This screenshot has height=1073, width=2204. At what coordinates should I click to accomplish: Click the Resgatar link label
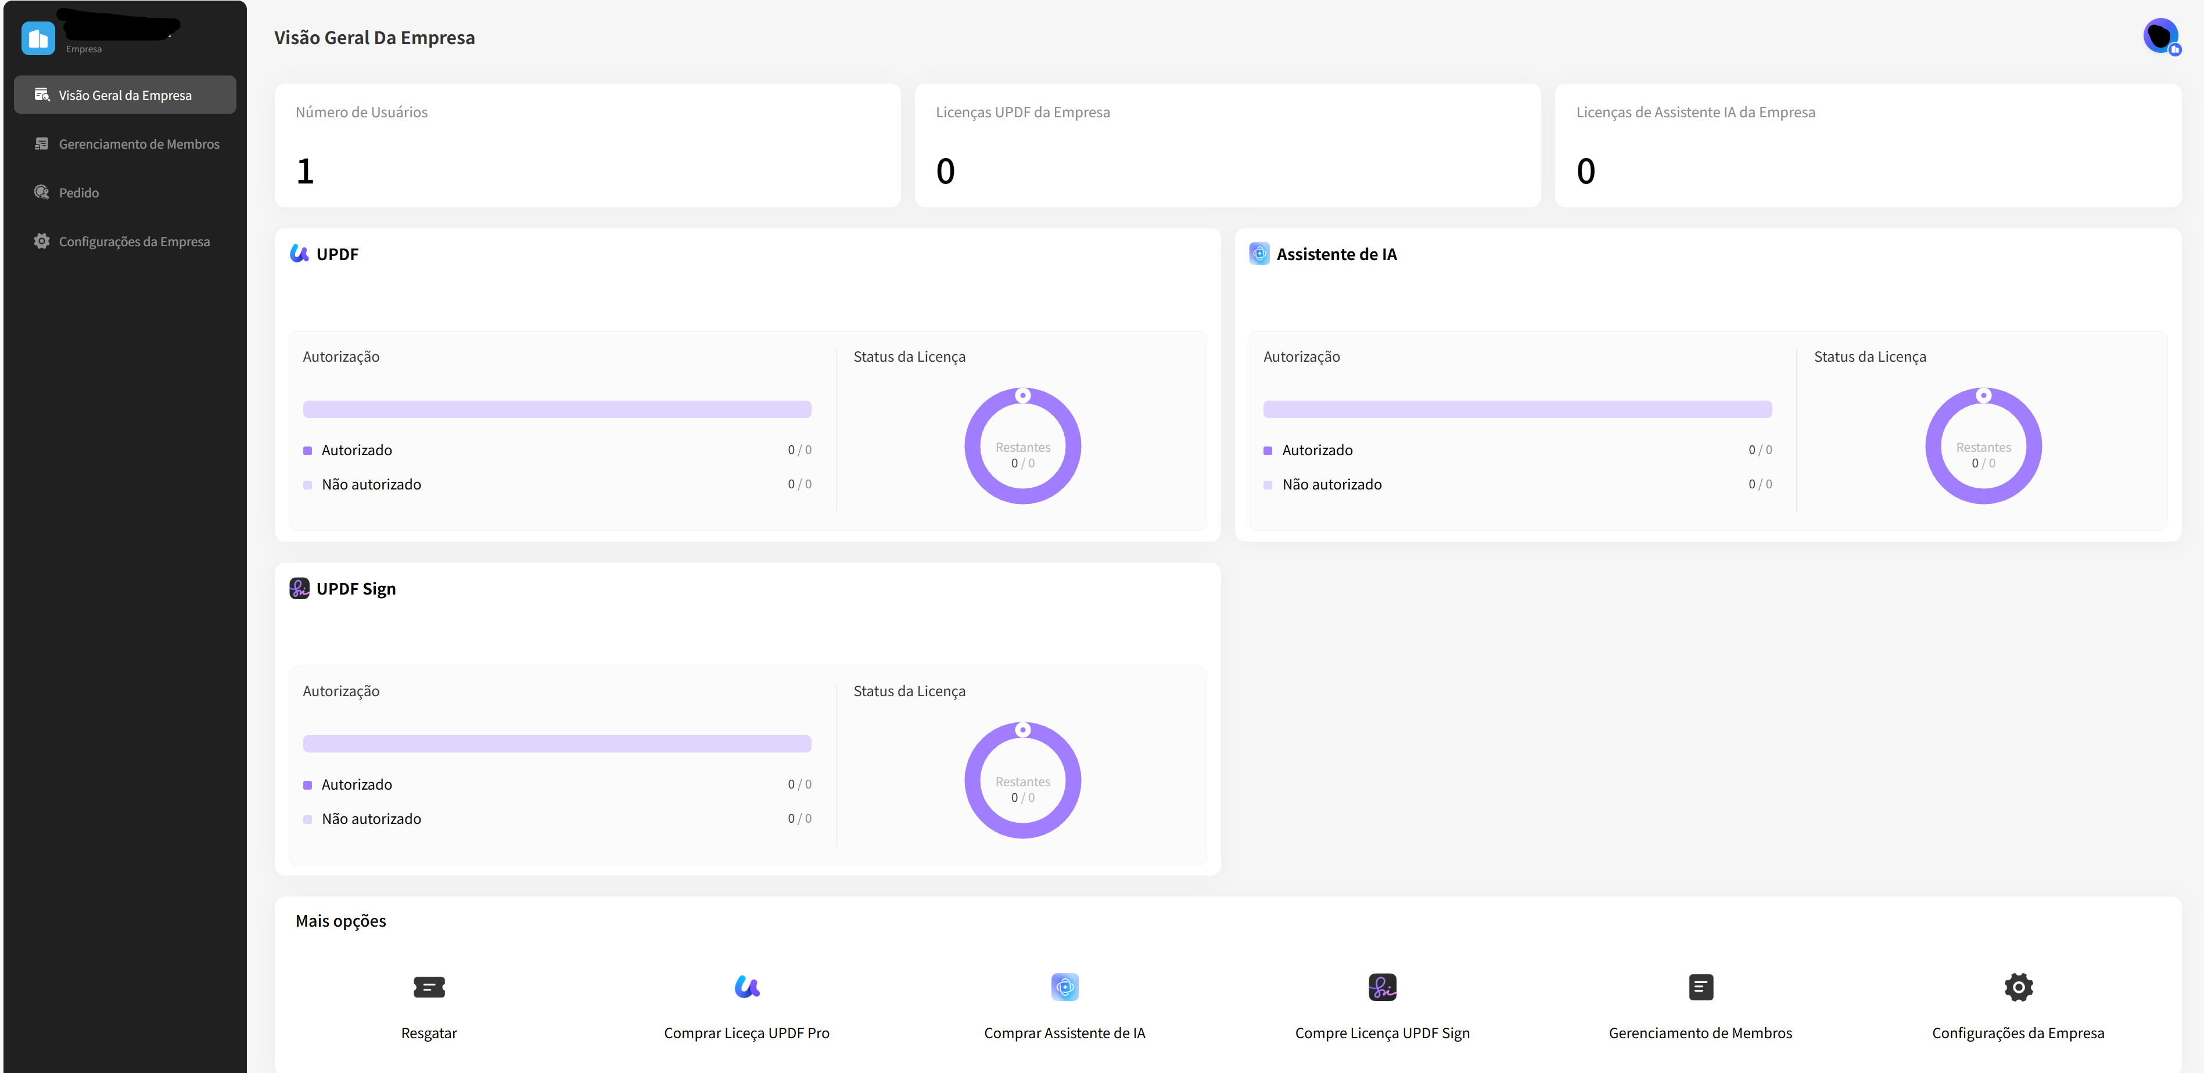coord(429,1033)
